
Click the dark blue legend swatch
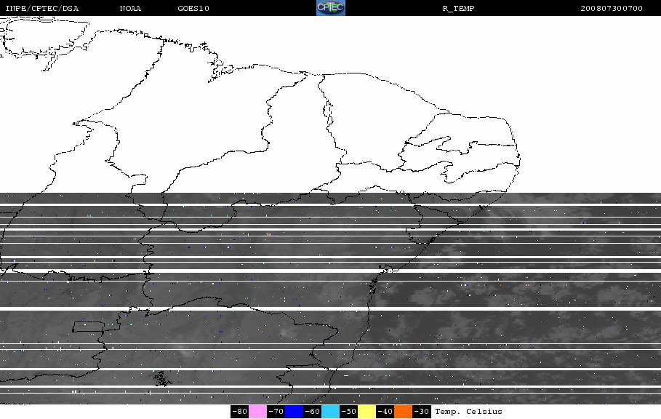click(294, 412)
